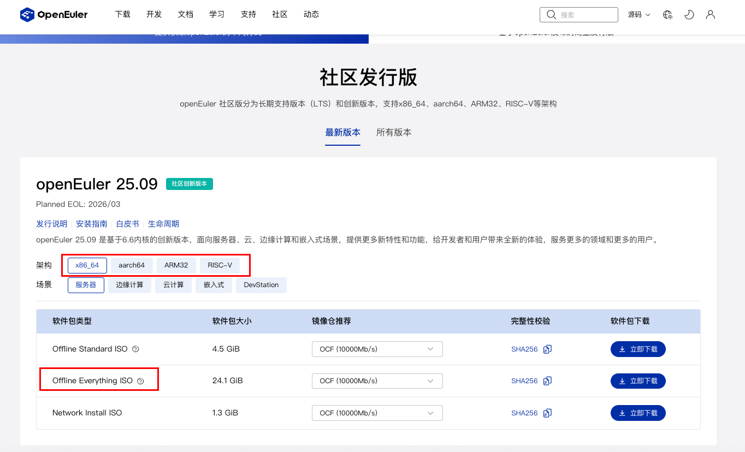Download Offline Standard ISO with 立即下载

point(638,349)
